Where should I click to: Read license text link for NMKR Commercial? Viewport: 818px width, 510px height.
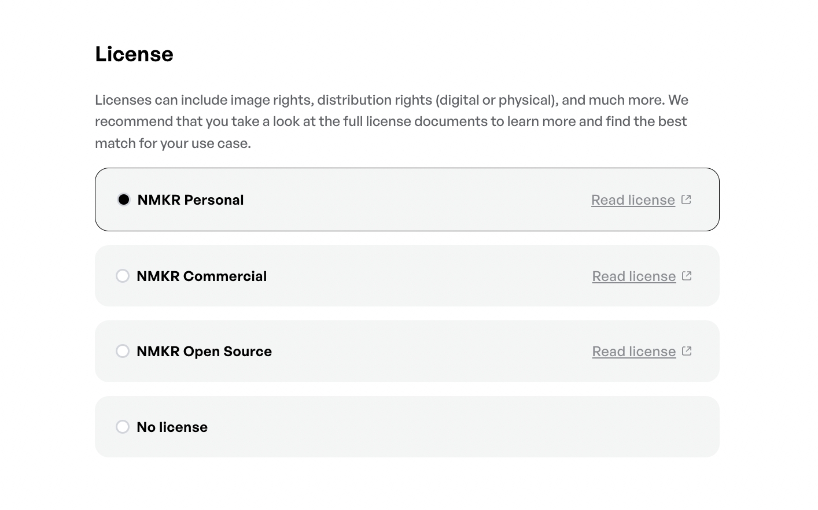point(633,276)
